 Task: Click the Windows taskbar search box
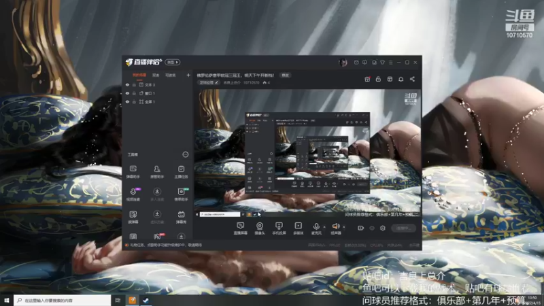[x=62, y=300]
